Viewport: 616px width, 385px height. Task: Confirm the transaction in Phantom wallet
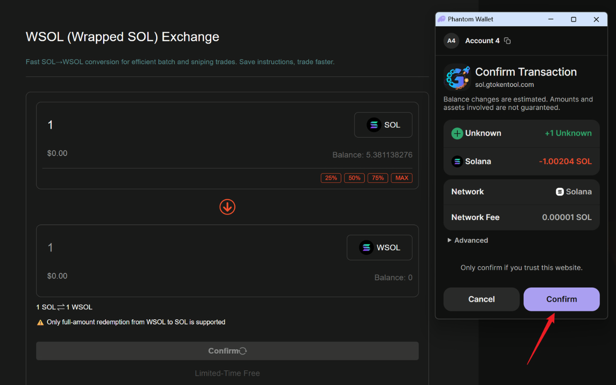561,299
